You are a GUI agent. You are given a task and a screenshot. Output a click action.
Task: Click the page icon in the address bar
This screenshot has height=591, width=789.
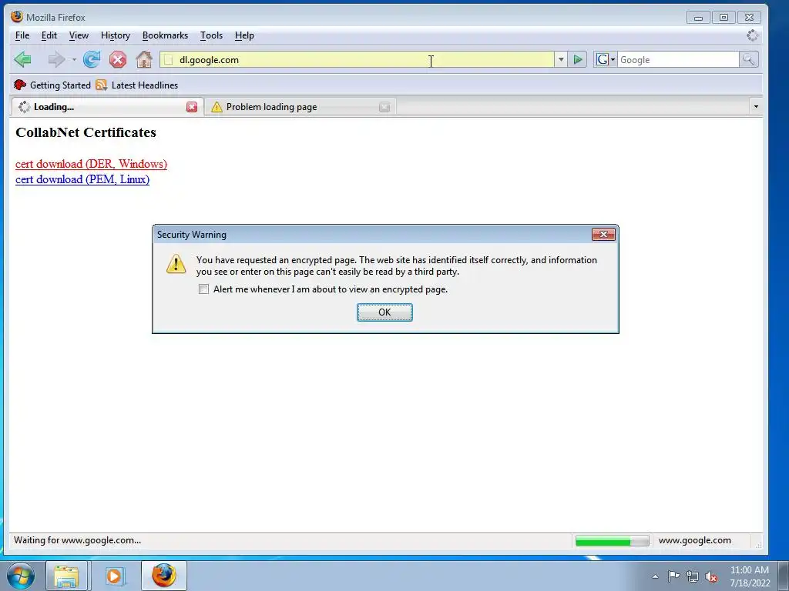point(169,60)
